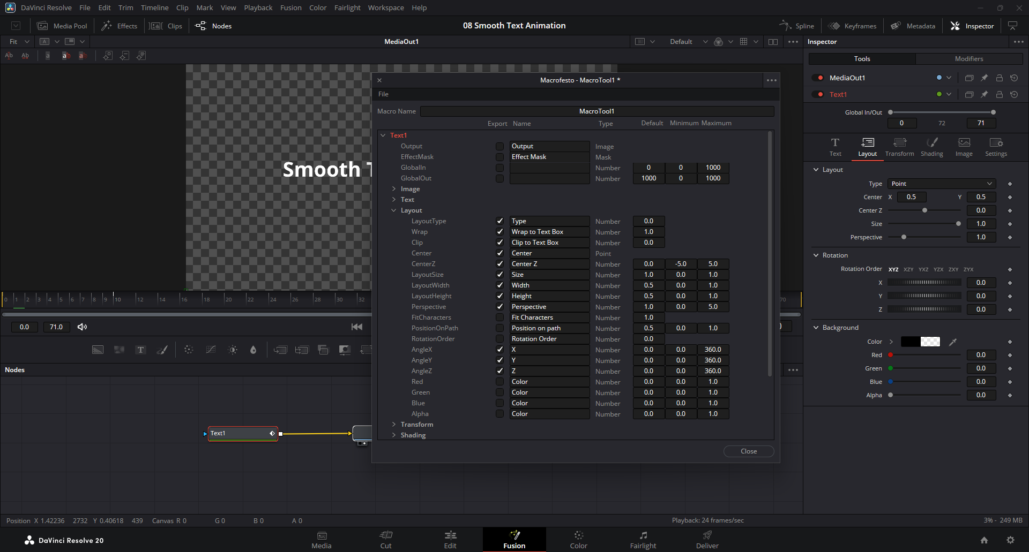Open the Transform tab icon in Inspector
The image size is (1029, 552).
[899, 146]
